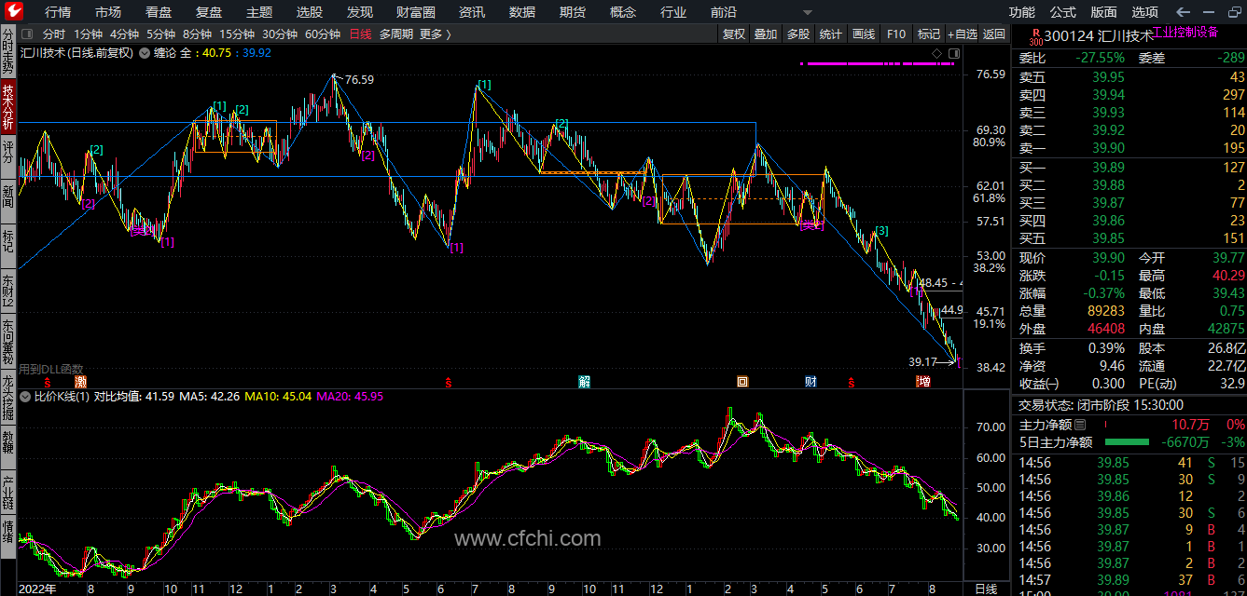Click the +自选 button
The image size is (1247, 596).
coord(962,34)
